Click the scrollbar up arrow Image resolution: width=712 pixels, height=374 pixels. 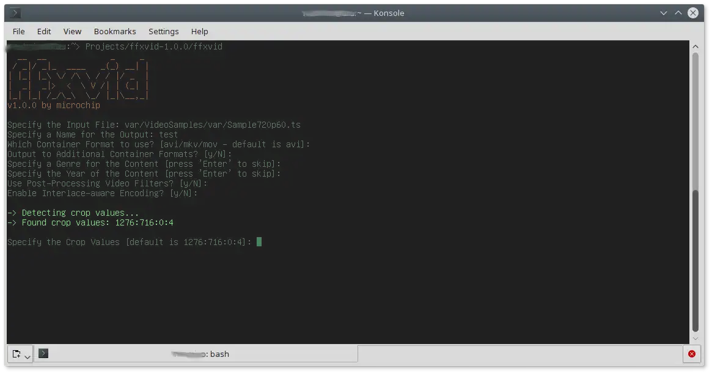[x=695, y=46]
